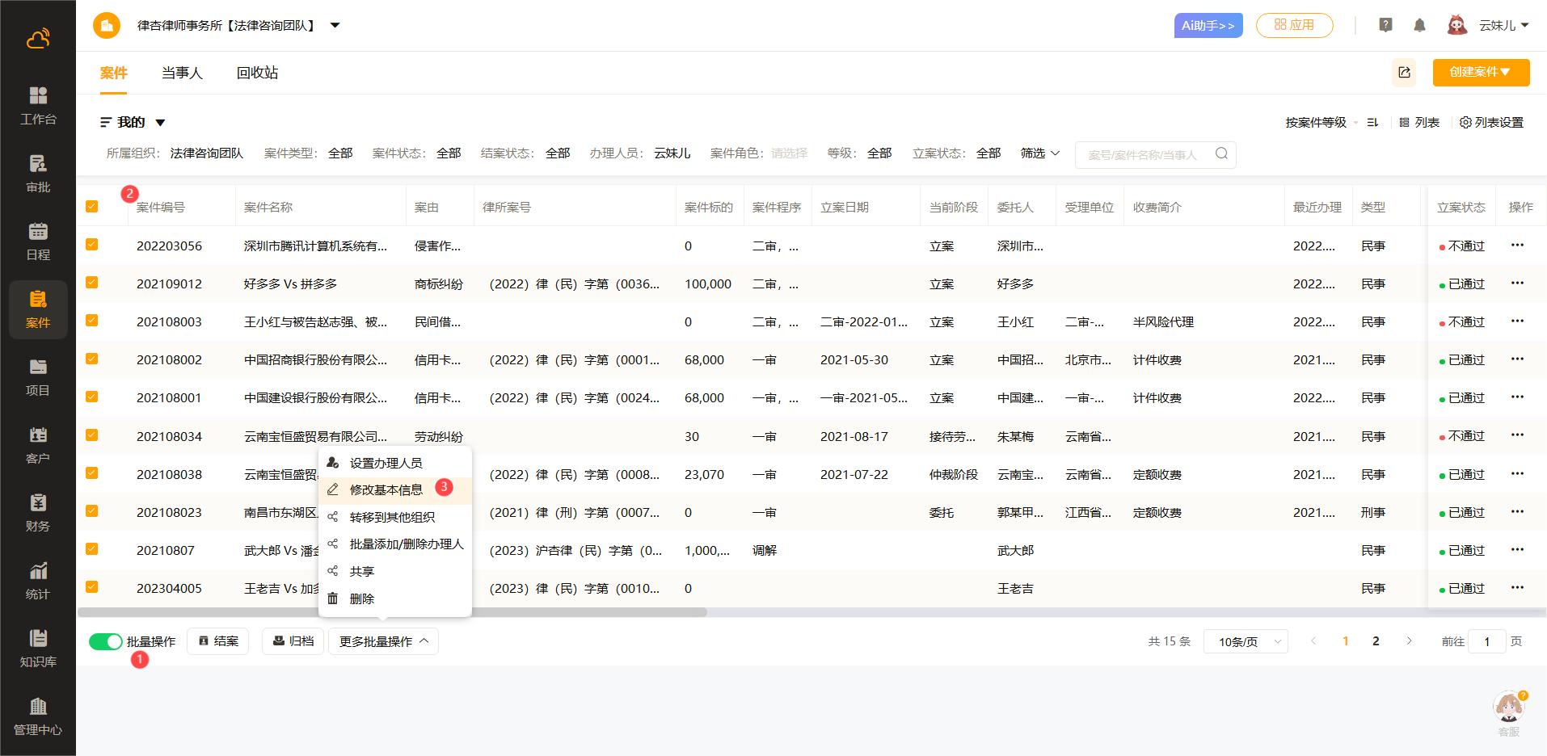Click the help question mark icon
The height and width of the screenshot is (756, 1547).
pyautogui.click(x=1385, y=26)
